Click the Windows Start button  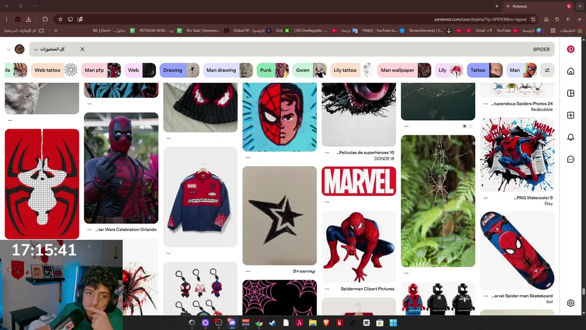pyautogui.click(x=393, y=323)
